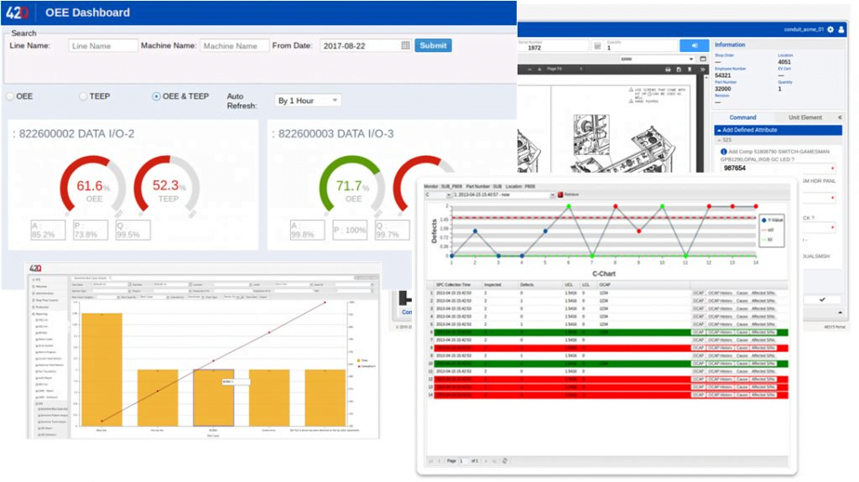This screenshot has height=482, width=859.
Task: Click the OCAP button in the first row
Action: pos(698,293)
